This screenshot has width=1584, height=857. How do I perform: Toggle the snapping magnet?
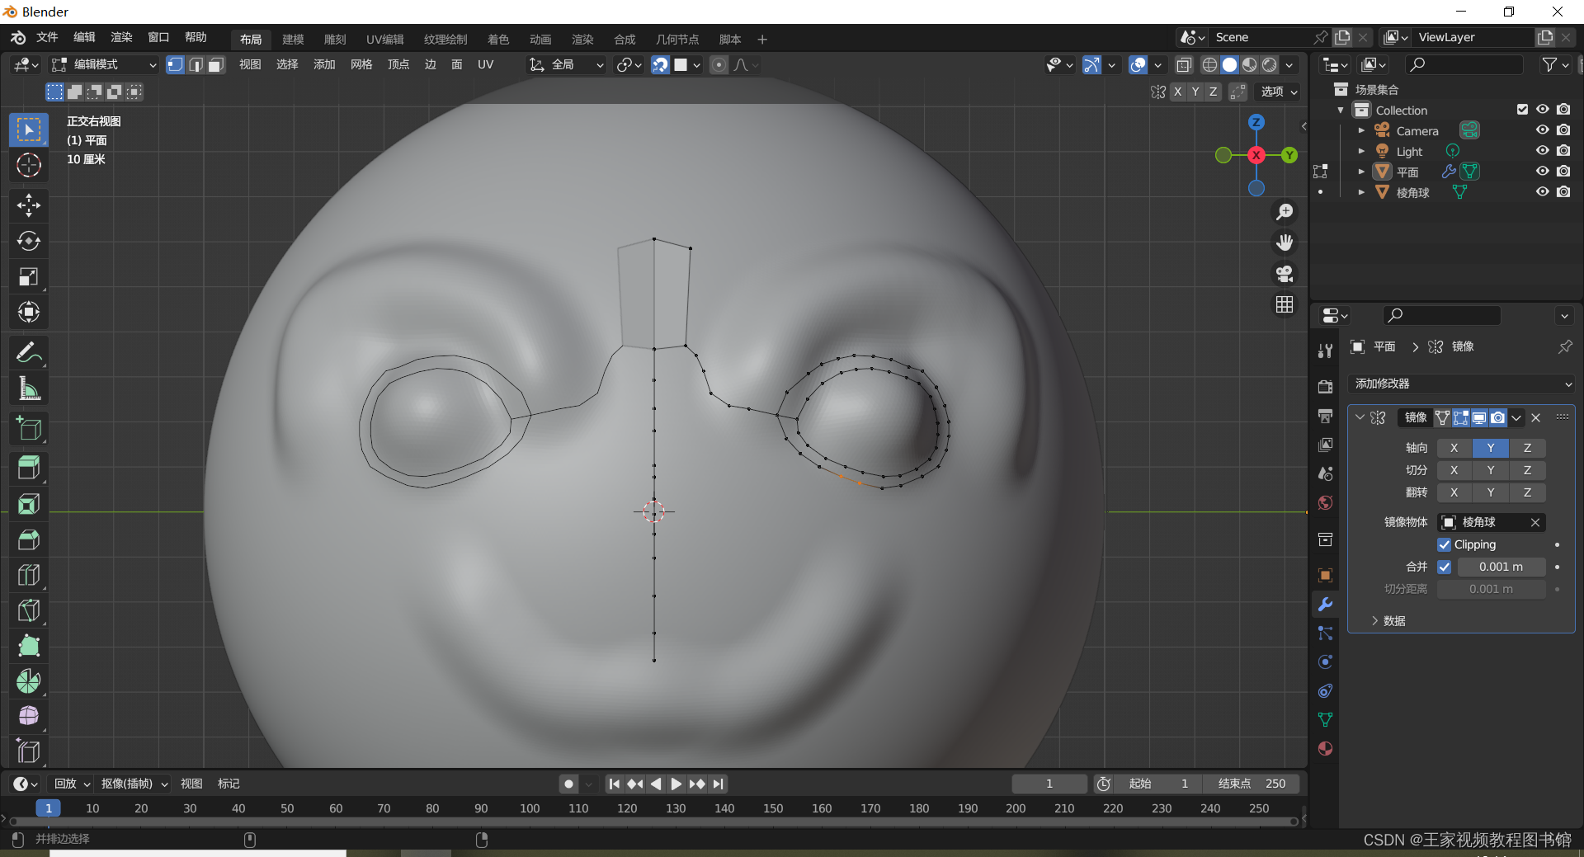pyautogui.click(x=660, y=64)
